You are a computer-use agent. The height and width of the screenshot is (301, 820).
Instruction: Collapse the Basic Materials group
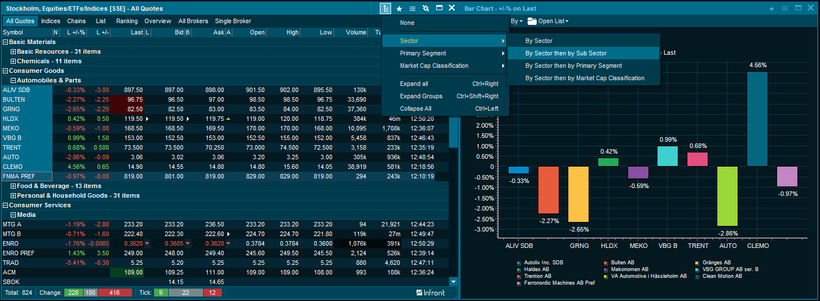point(6,42)
